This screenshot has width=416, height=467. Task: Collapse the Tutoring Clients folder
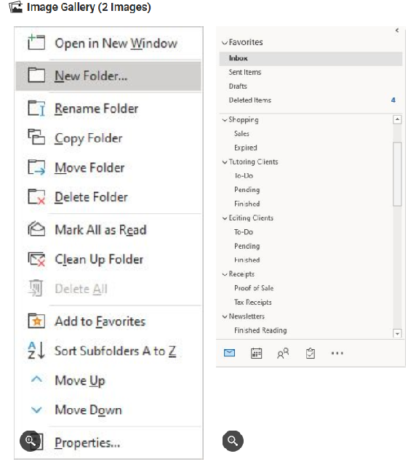tap(225, 162)
